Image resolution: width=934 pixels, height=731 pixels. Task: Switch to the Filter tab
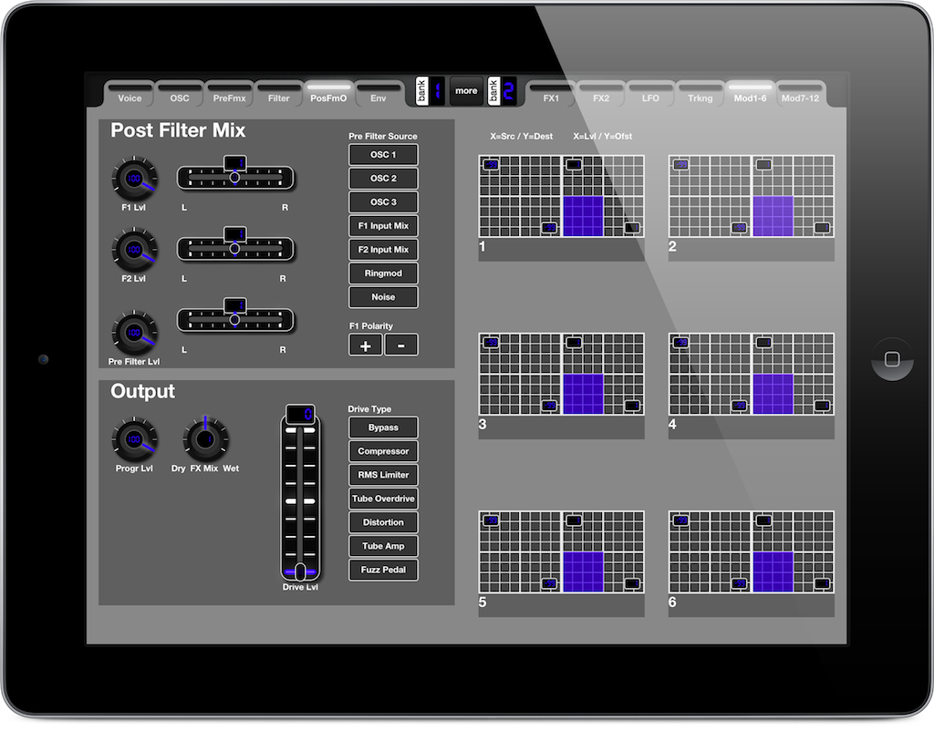click(x=278, y=98)
